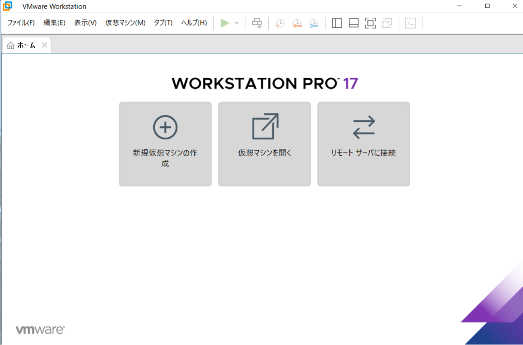Close the VMware Workstation window
The image size is (523, 345).
pyautogui.click(x=515, y=6)
